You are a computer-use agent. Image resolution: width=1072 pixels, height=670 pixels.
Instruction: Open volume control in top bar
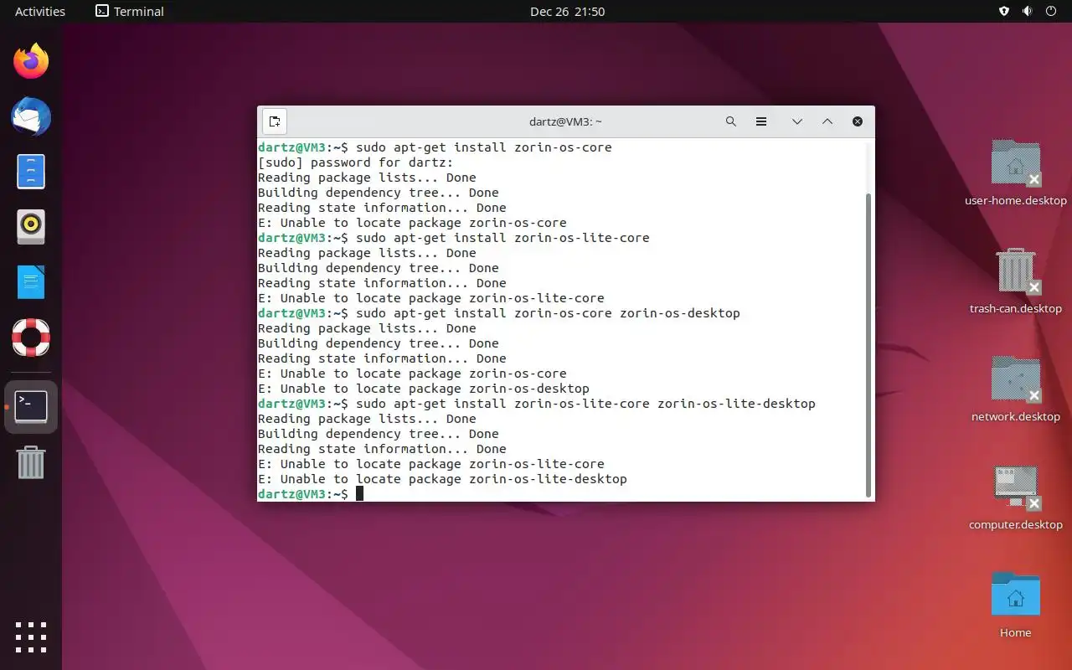pyautogui.click(x=1028, y=12)
